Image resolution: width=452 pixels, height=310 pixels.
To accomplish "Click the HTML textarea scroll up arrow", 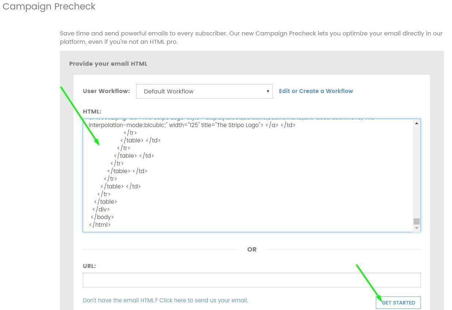I will (x=416, y=123).
